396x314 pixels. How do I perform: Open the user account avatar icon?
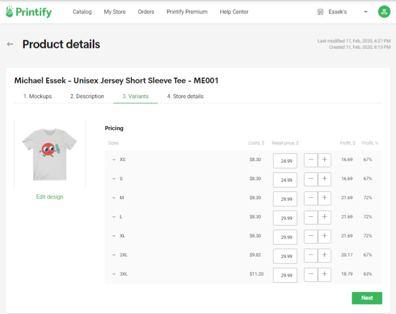(384, 12)
